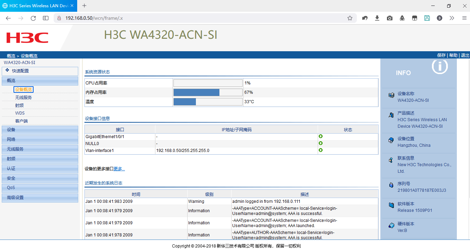Click the 产品描述 icon in INFO panel
The width and height of the screenshot is (470, 252).
[x=391, y=115]
